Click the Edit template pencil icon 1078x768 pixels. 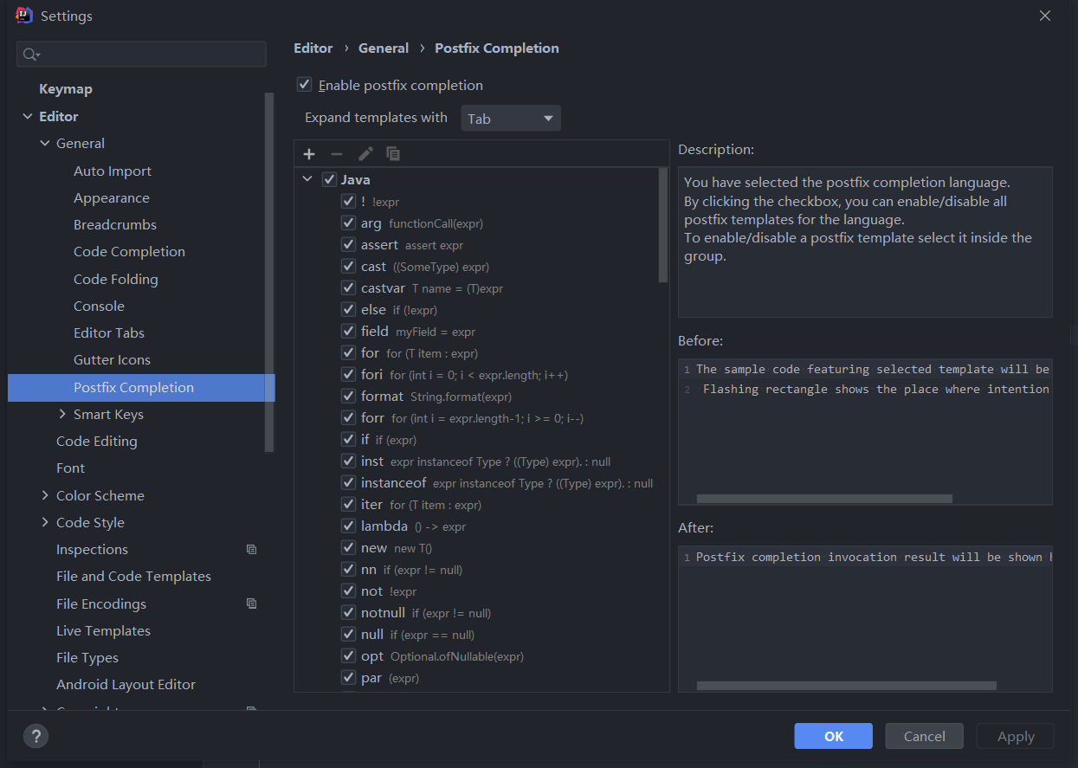pos(365,154)
